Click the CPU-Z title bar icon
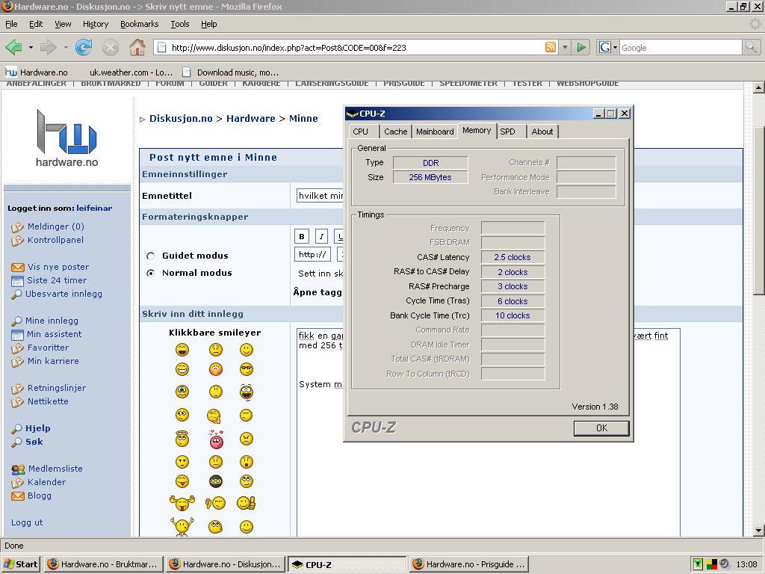Screen dimensions: 765x574 tap(352, 114)
